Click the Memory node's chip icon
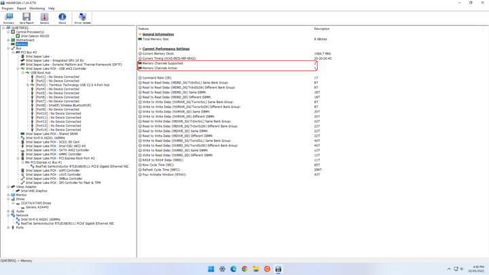The height and width of the screenshot is (275, 489). (x=13, y=44)
